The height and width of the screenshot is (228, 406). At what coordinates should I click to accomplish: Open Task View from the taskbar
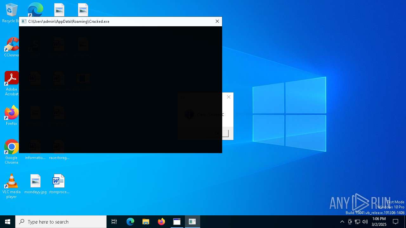pos(114,222)
